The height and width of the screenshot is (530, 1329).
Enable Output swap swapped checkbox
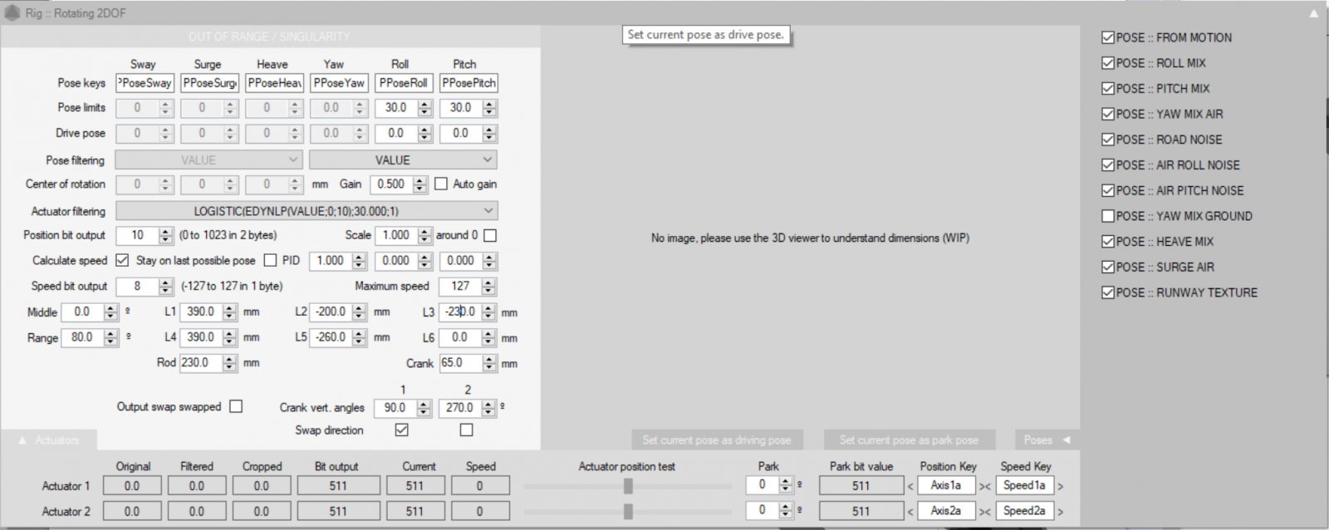tap(236, 406)
